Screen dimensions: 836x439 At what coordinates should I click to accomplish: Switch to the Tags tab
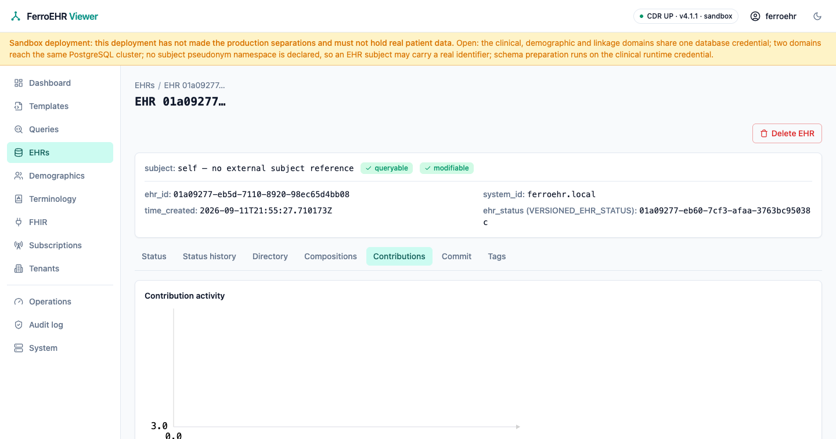pyautogui.click(x=497, y=256)
